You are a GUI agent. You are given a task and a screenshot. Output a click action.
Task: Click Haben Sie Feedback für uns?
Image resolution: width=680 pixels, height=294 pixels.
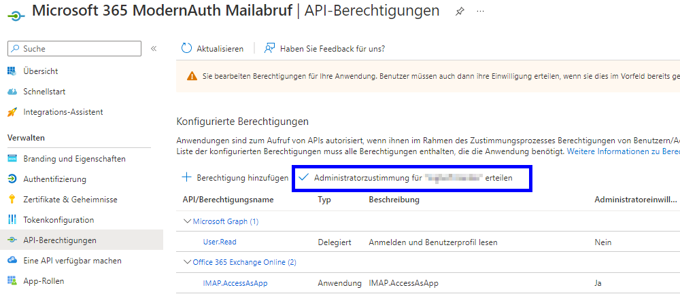point(325,48)
